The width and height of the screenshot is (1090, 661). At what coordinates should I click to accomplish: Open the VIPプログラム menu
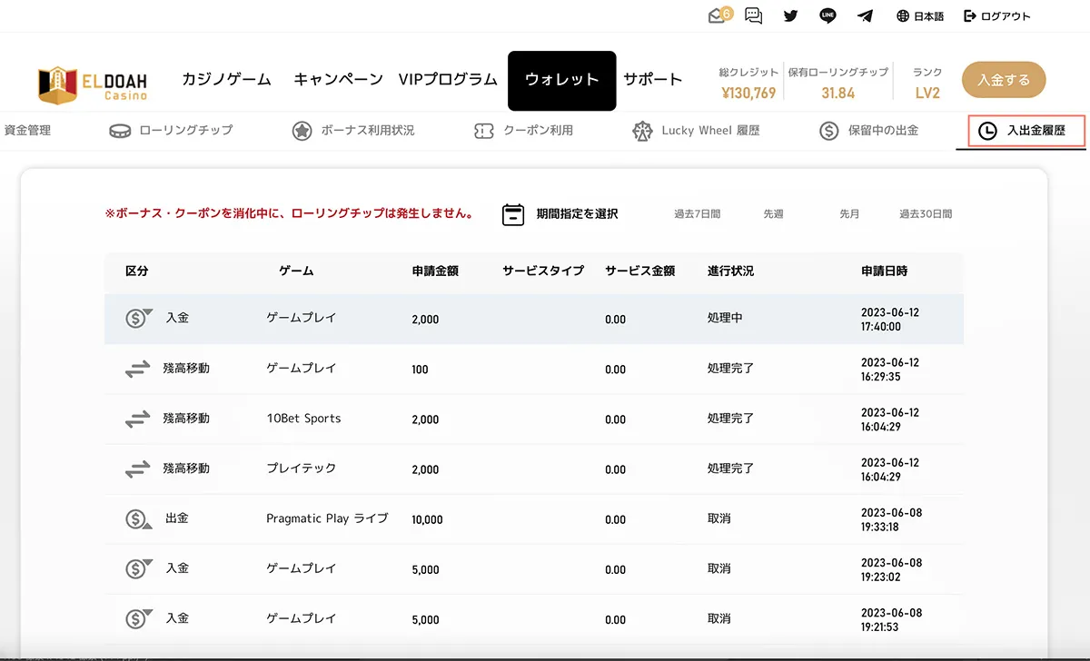pyautogui.click(x=448, y=79)
